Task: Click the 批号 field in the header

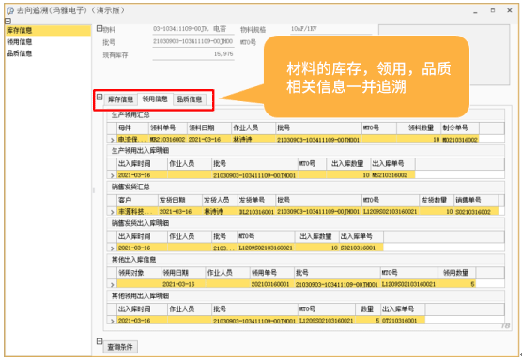Action: [193, 41]
